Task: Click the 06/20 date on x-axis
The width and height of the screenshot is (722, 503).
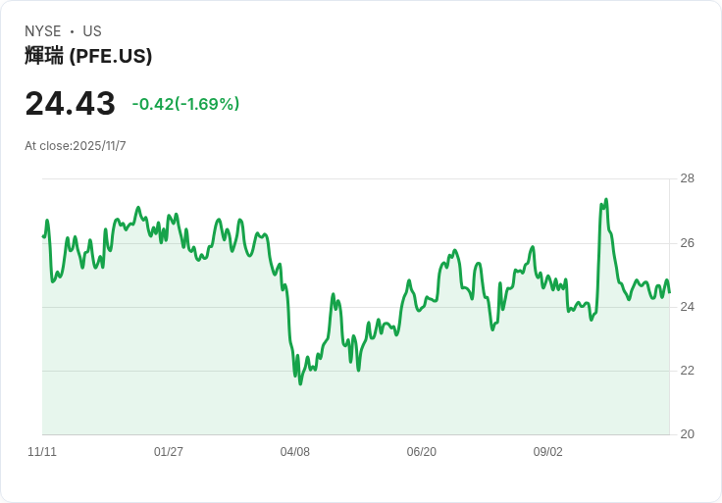Action: [x=422, y=452]
